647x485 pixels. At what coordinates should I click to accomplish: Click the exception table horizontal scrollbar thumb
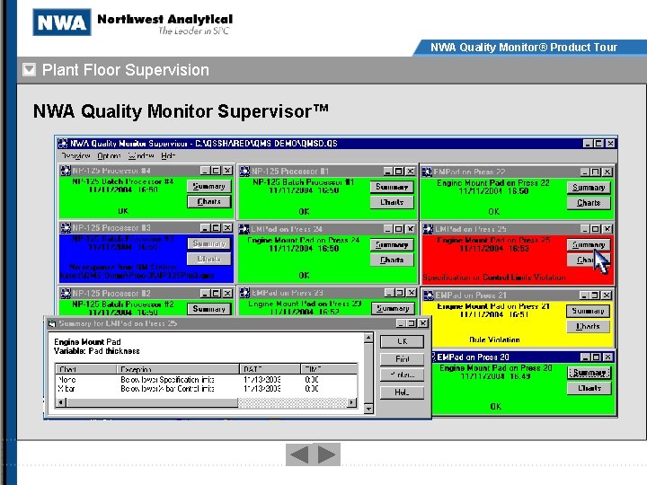click(x=152, y=402)
